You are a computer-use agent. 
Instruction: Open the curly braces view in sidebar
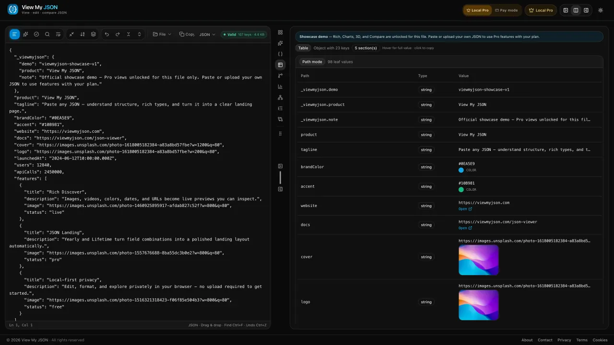click(280, 54)
